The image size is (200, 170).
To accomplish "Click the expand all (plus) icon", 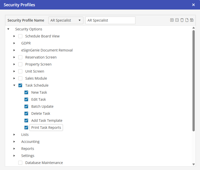I will tap(172, 20).
